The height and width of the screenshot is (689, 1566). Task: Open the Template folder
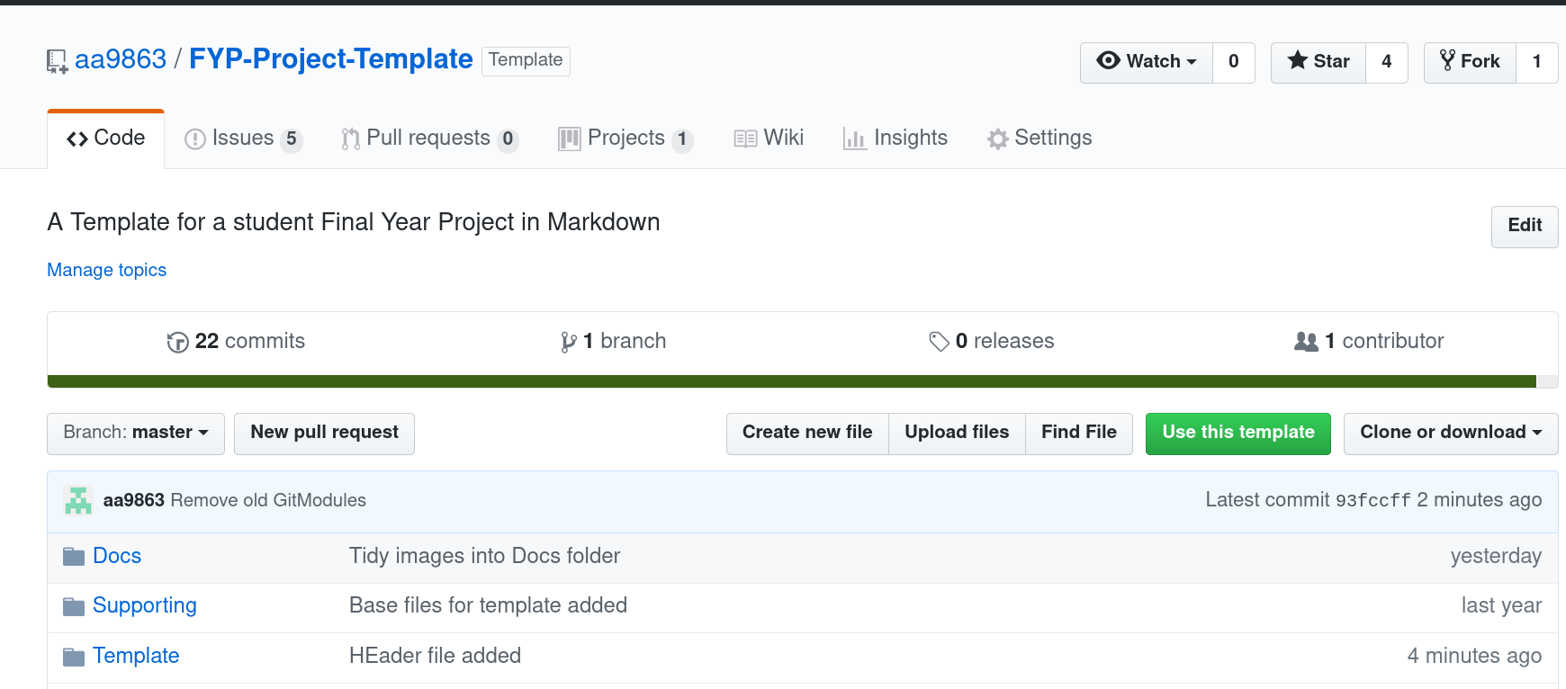click(x=136, y=658)
